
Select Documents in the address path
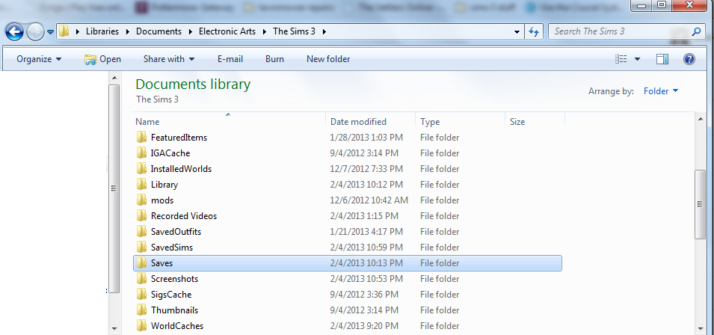click(x=159, y=31)
